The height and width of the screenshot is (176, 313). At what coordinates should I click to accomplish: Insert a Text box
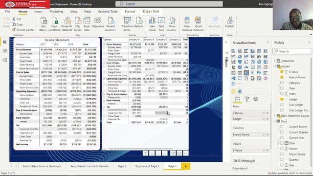(x=161, y=24)
